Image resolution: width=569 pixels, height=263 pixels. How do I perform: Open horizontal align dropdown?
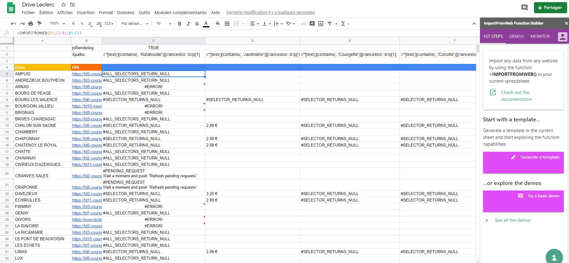pyautogui.click(x=254, y=24)
